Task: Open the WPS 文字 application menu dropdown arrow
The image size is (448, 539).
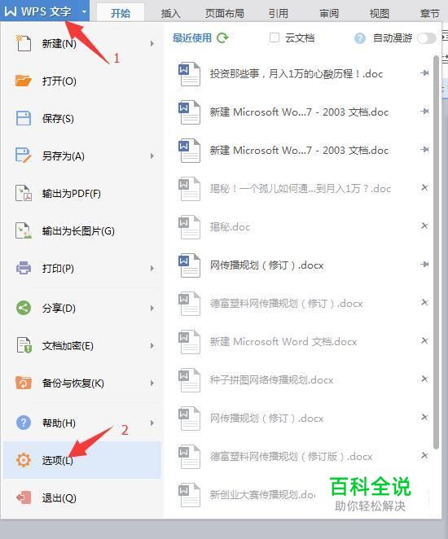Action: pyautogui.click(x=84, y=11)
